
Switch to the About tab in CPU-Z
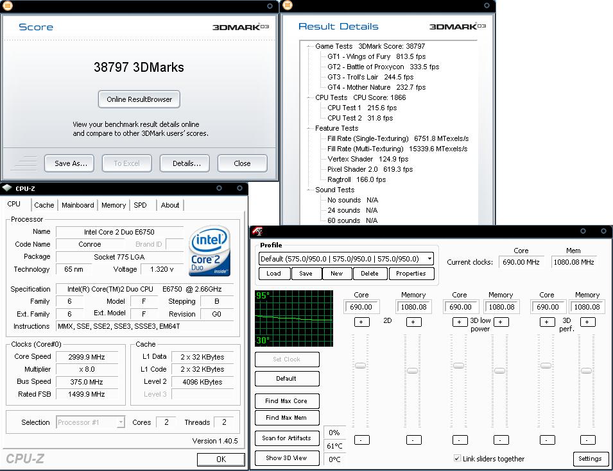click(170, 205)
